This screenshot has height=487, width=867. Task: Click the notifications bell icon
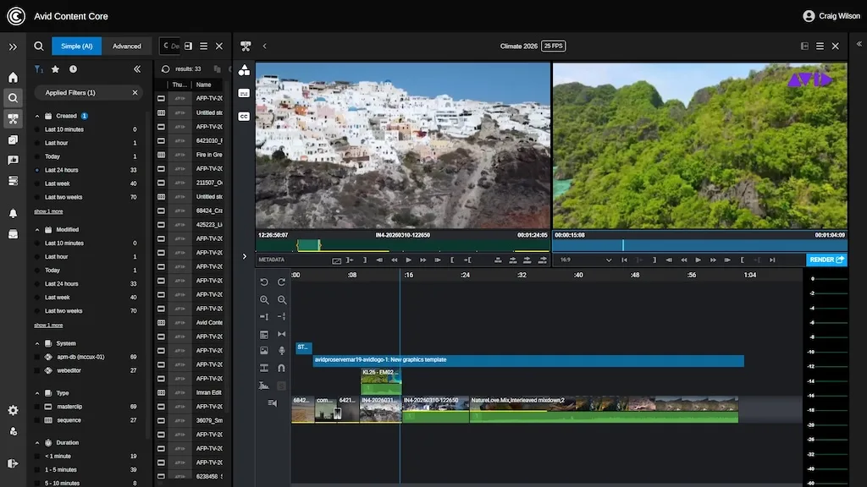13,213
